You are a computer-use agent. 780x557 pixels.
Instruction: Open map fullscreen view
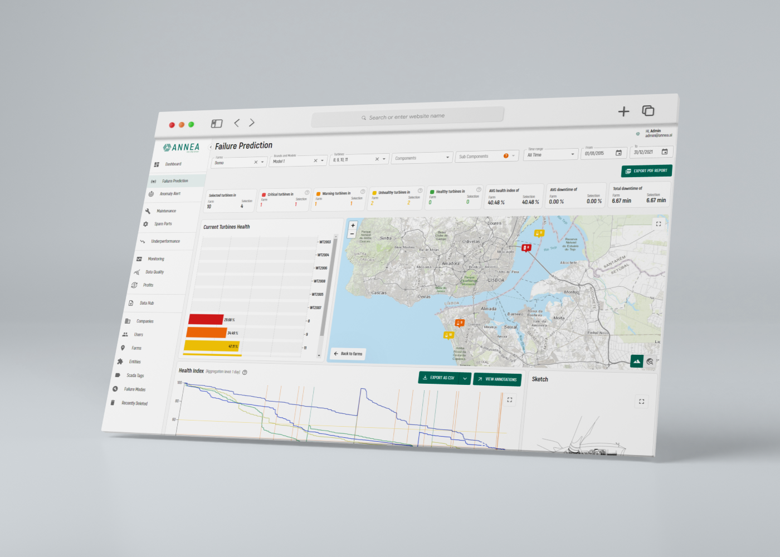658,224
